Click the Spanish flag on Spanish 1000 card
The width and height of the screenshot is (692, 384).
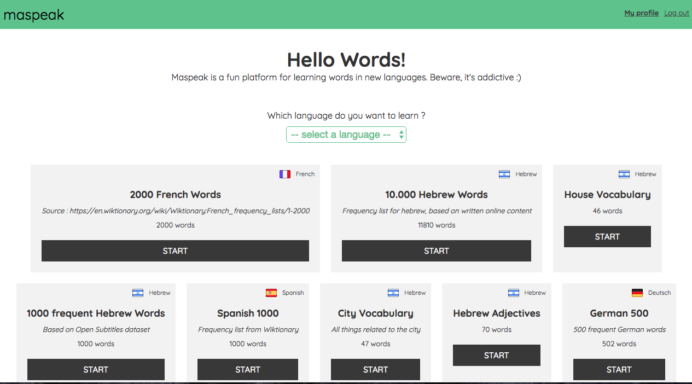271,293
